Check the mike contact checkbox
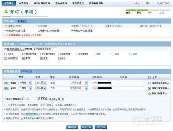The width and height of the screenshot is (173, 131). pos(5,54)
